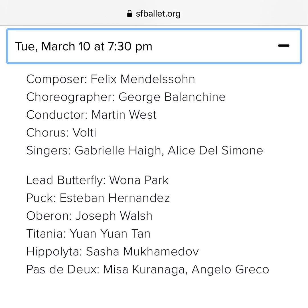Click the dancer name Angelo Greco
This screenshot has height=308, width=308.
point(230,269)
